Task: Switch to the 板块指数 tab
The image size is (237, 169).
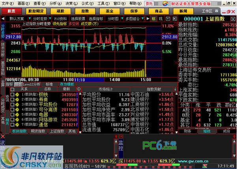Action: click(x=19, y=131)
